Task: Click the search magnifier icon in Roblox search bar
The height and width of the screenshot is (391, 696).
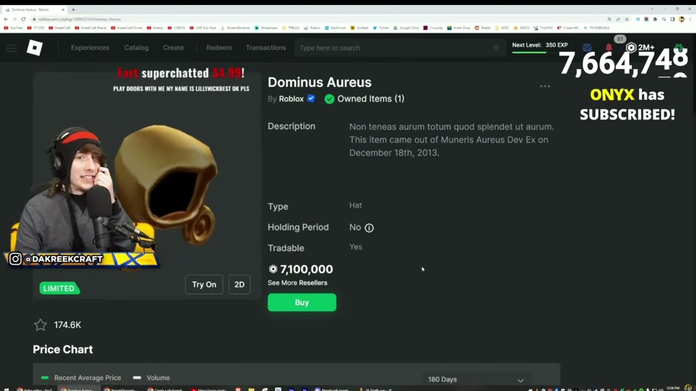Action: [496, 48]
